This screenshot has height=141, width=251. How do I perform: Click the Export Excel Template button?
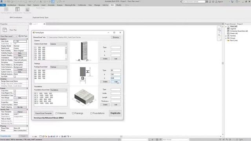click(44, 113)
